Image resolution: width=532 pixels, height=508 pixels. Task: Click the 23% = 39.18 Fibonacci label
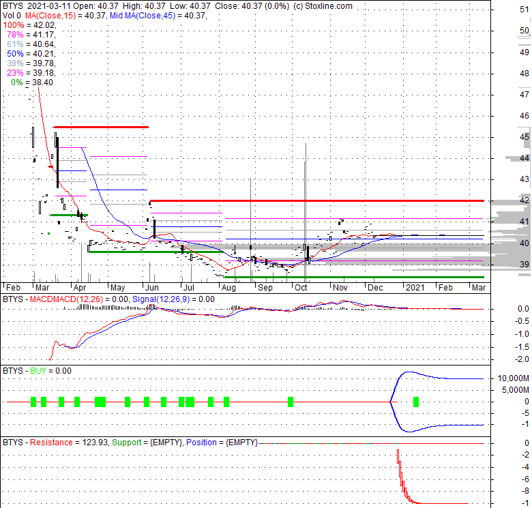point(31,72)
